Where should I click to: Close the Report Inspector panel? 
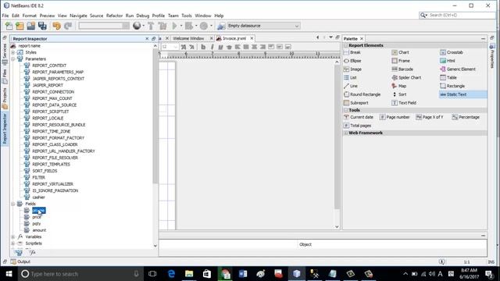click(147, 38)
